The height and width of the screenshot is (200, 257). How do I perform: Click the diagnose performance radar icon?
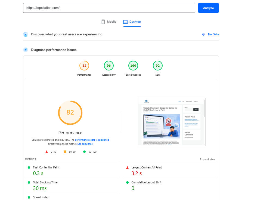tap(26, 50)
